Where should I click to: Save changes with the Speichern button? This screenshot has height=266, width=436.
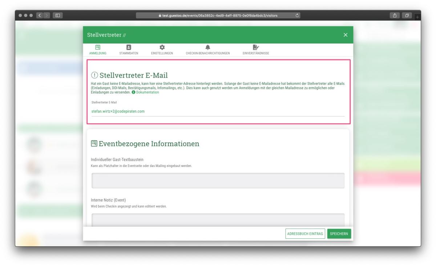click(339, 234)
